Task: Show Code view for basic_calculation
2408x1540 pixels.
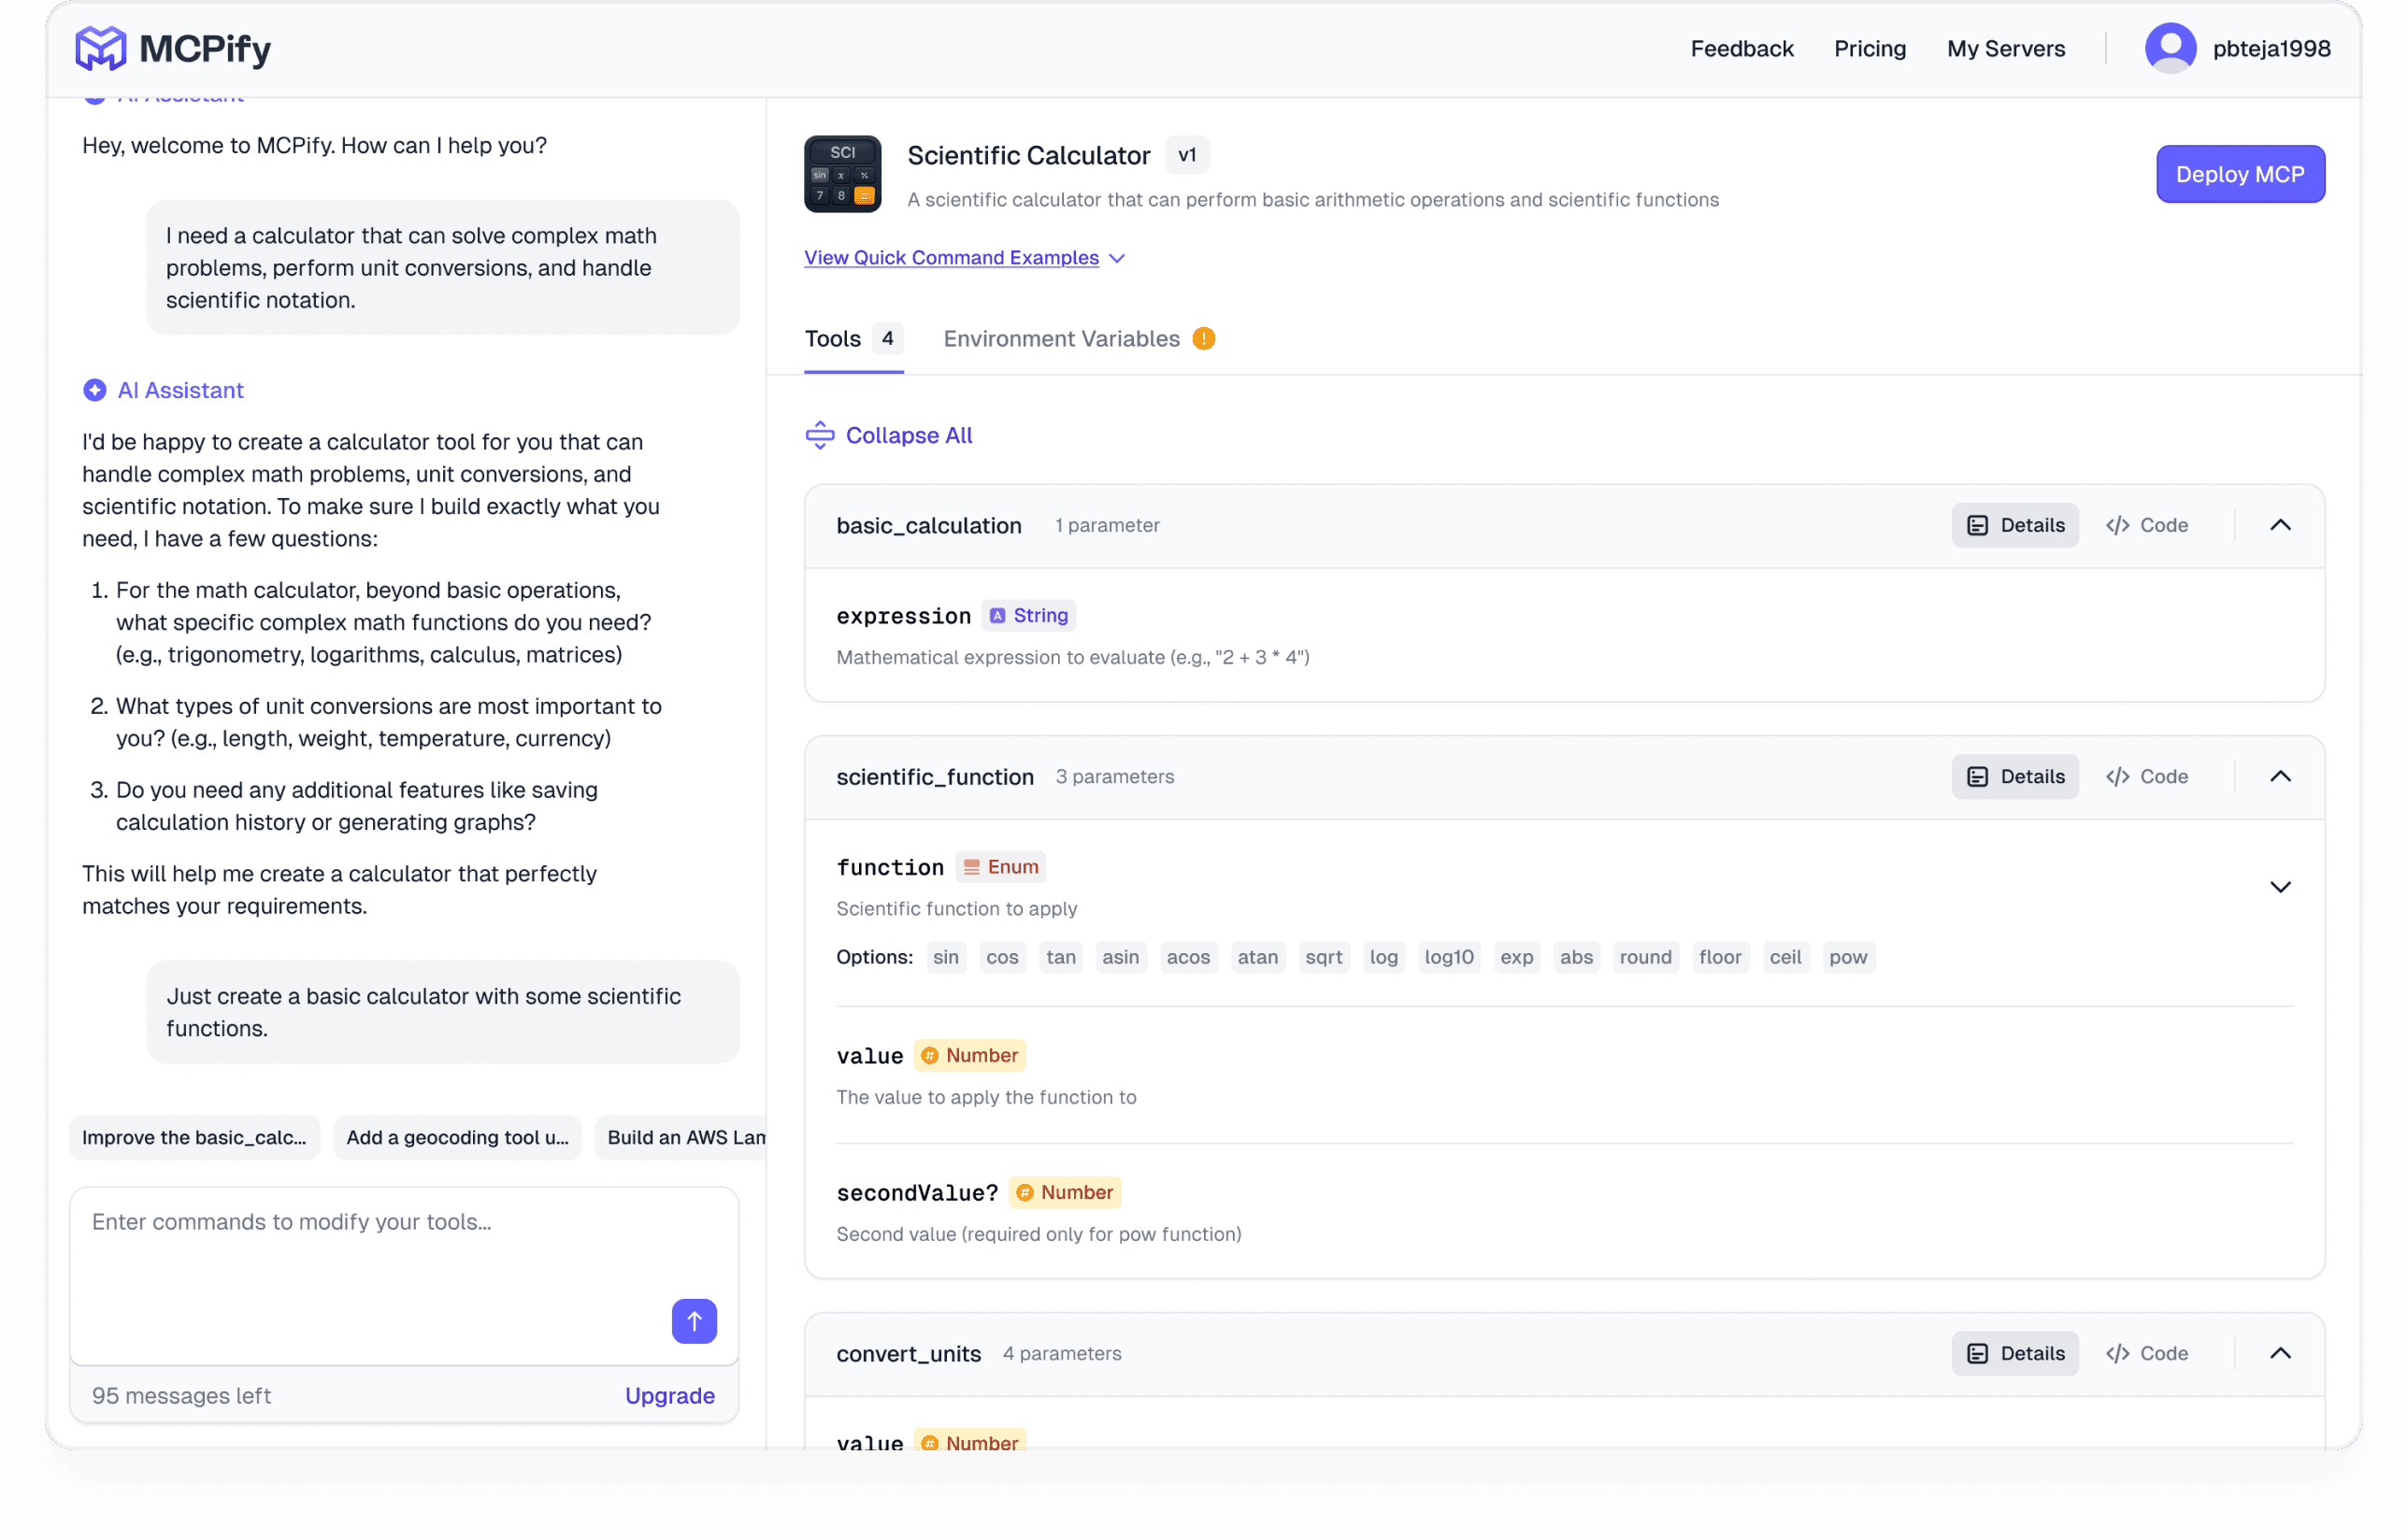Action: coord(2147,525)
